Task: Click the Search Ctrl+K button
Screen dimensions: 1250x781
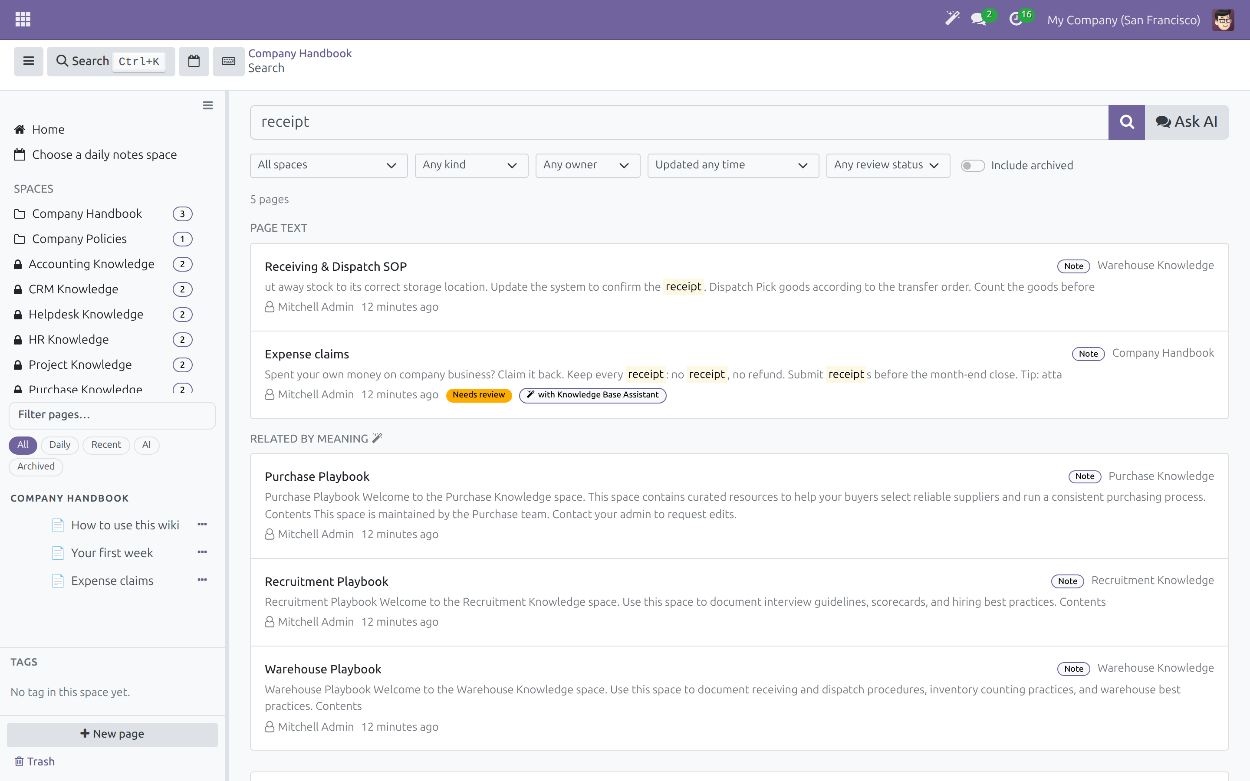Action: [x=111, y=61]
